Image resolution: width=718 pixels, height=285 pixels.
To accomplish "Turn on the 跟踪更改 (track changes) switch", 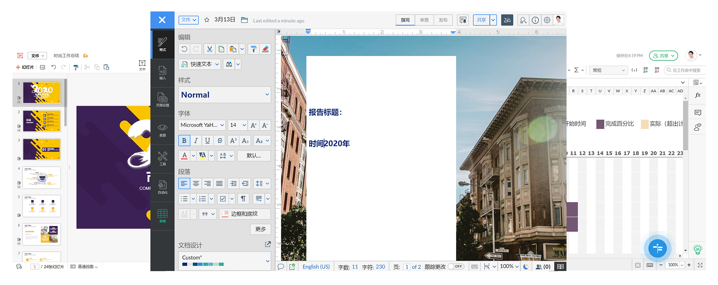I will coord(456,267).
